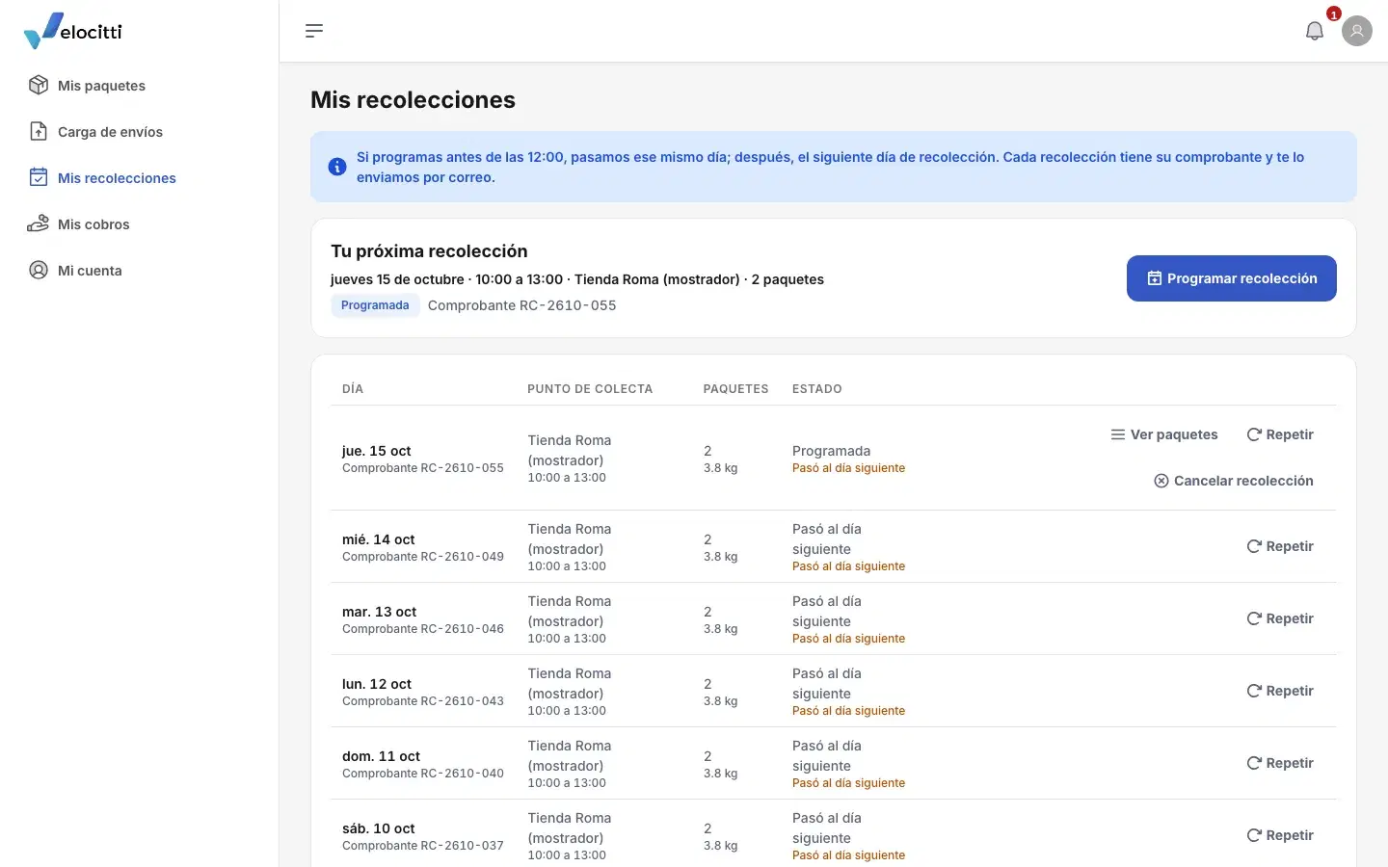The height and width of the screenshot is (867, 1388).
Task: Click the Mis paquetes box icon
Action: coord(39,85)
